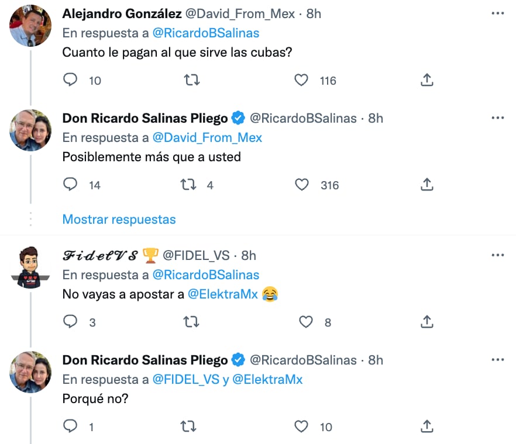Click the verified badge on Don Ricardo Salinas Pliego

238,118
